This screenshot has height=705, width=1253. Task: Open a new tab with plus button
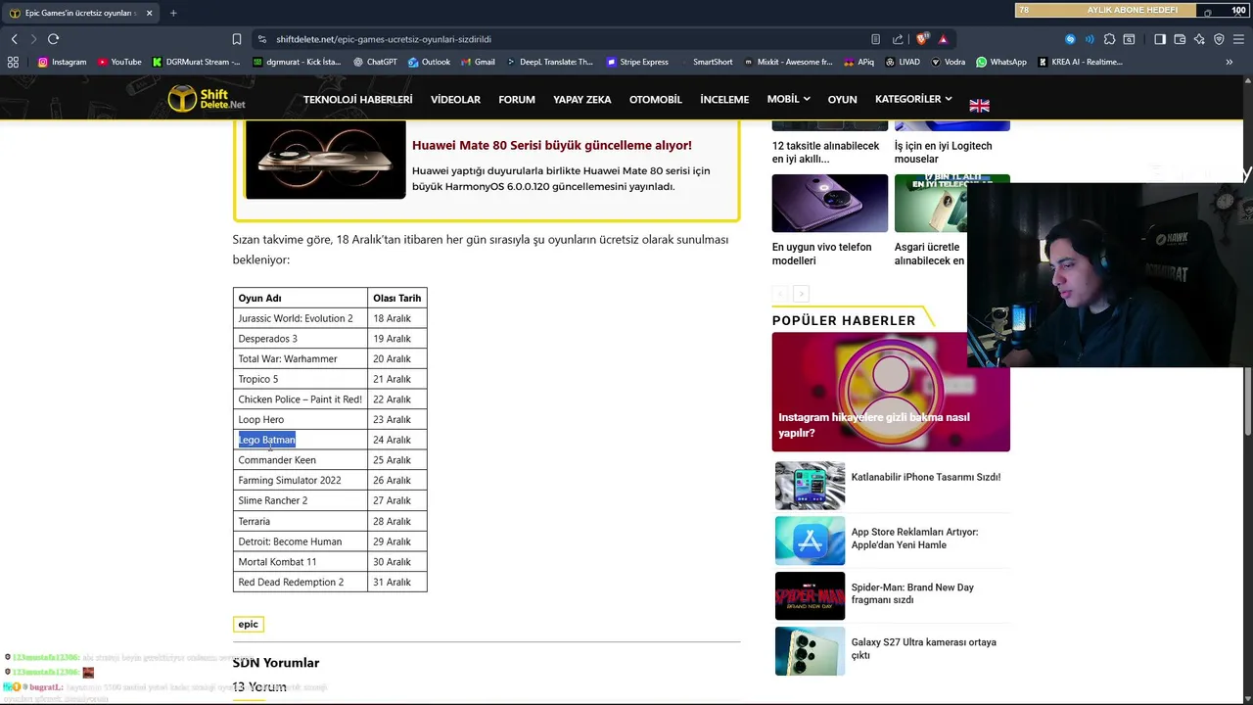click(173, 13)
